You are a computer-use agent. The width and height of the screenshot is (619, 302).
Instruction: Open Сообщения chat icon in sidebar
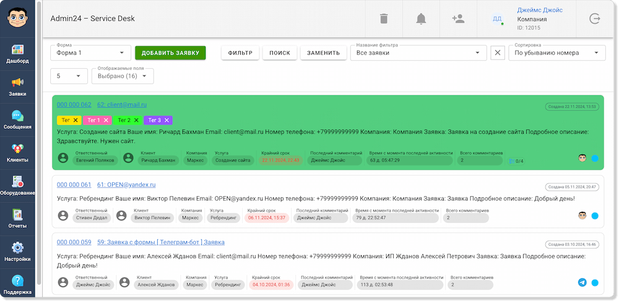(x=17, y=119)
